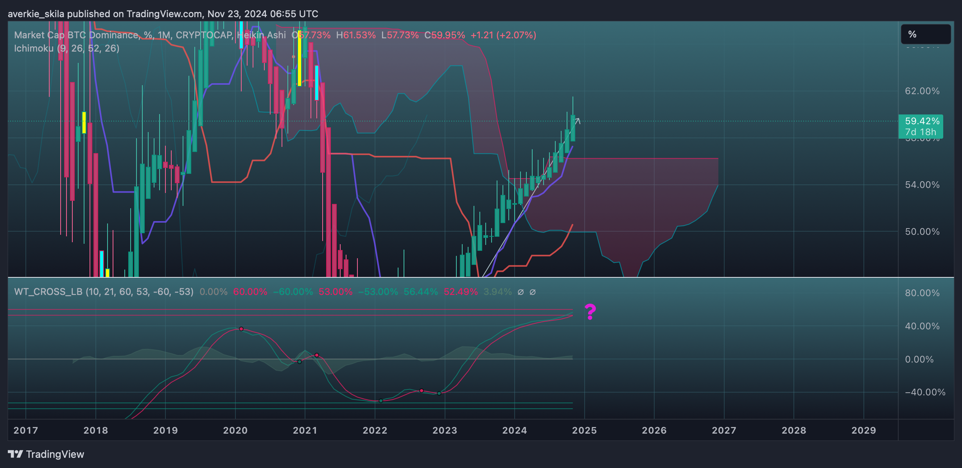This screenshot has height=468, width=962.
Task: Click the 52.49% WT value in legend
Action: (x=461, y=292)
